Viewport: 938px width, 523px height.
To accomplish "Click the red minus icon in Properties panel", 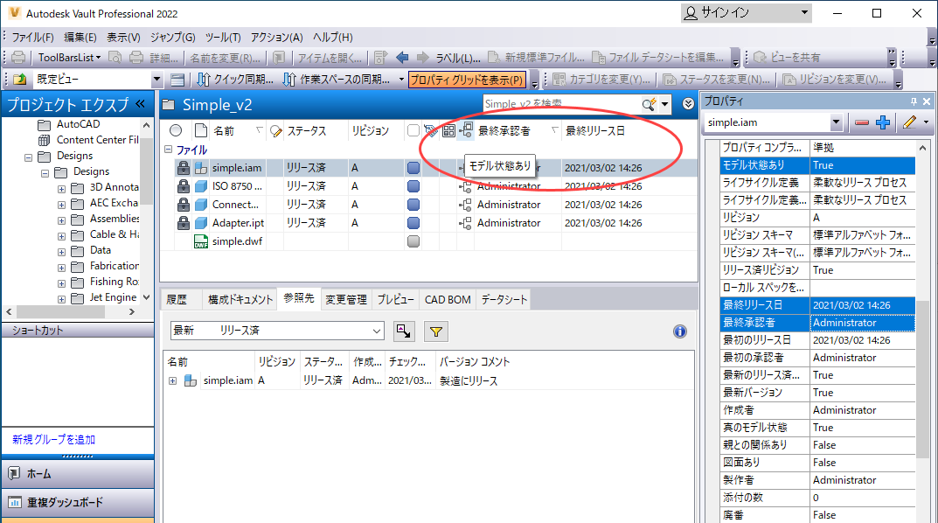I will [x=861, y=122].
